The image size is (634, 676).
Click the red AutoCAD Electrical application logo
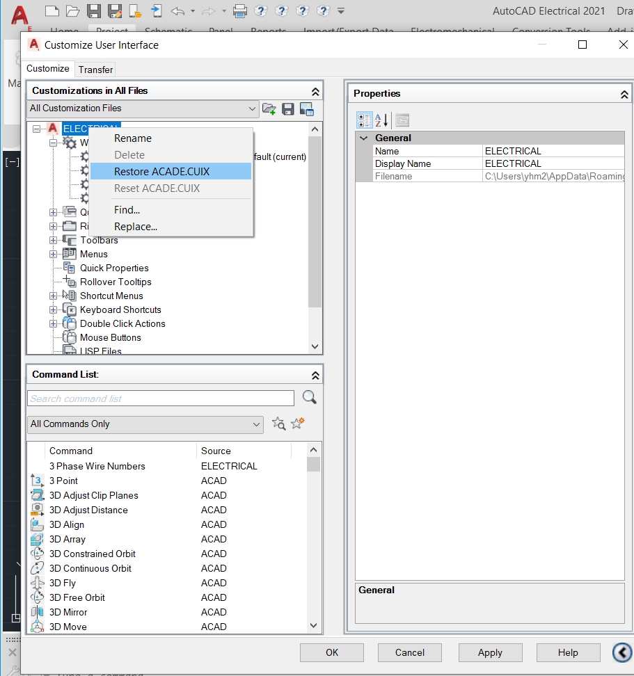(x=19, y=15)
